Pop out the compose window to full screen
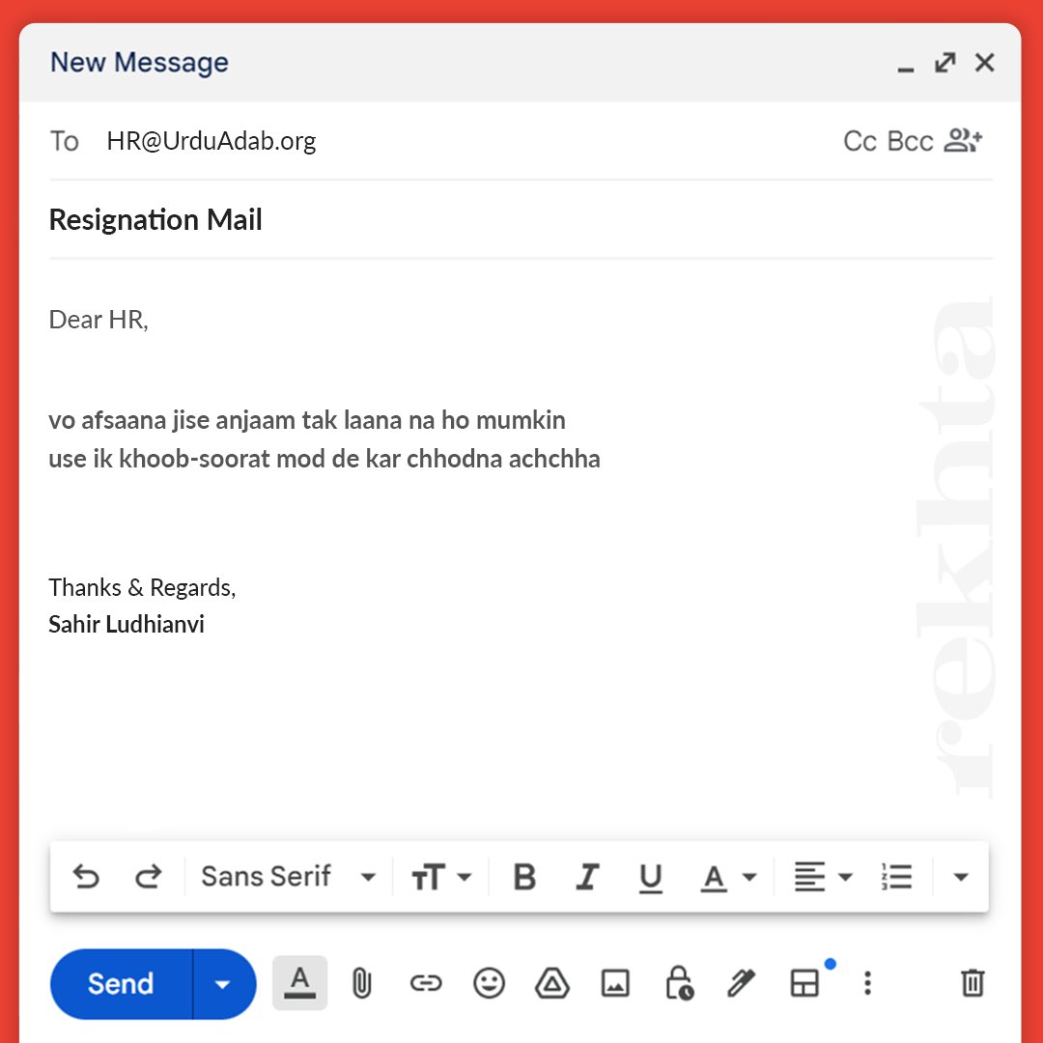The image size is (1043, 1043). click(x=945, y=63)
